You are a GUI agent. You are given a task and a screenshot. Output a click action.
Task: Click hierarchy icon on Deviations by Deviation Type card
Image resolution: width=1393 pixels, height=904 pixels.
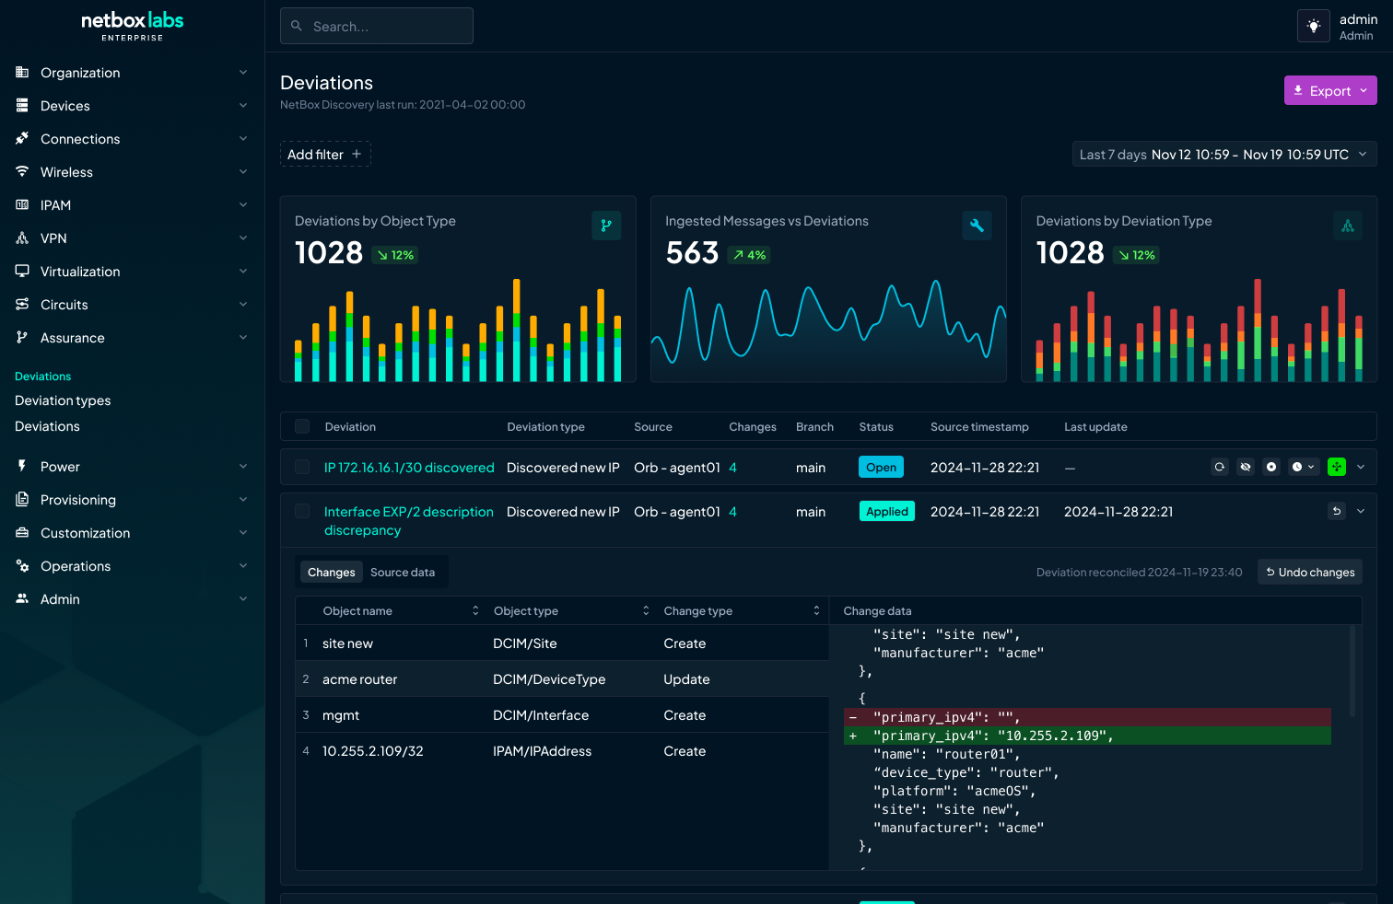(1348, 226)
